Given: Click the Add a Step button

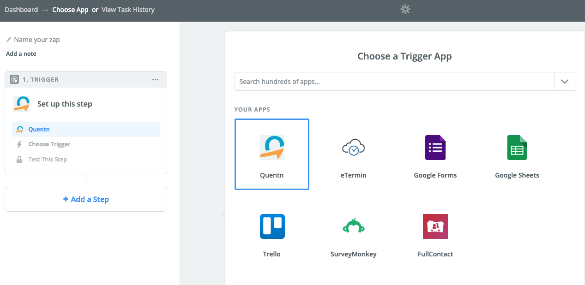Looking at the screenshot, I should 86,199.
